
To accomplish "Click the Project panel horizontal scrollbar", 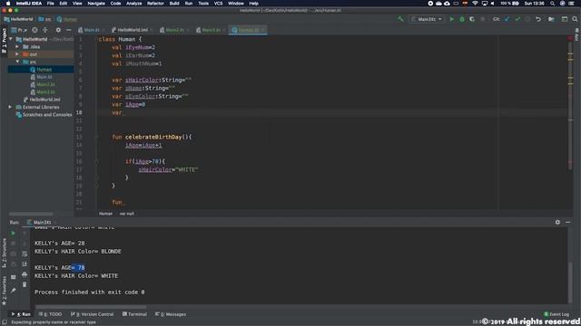I will click(31, 214).
